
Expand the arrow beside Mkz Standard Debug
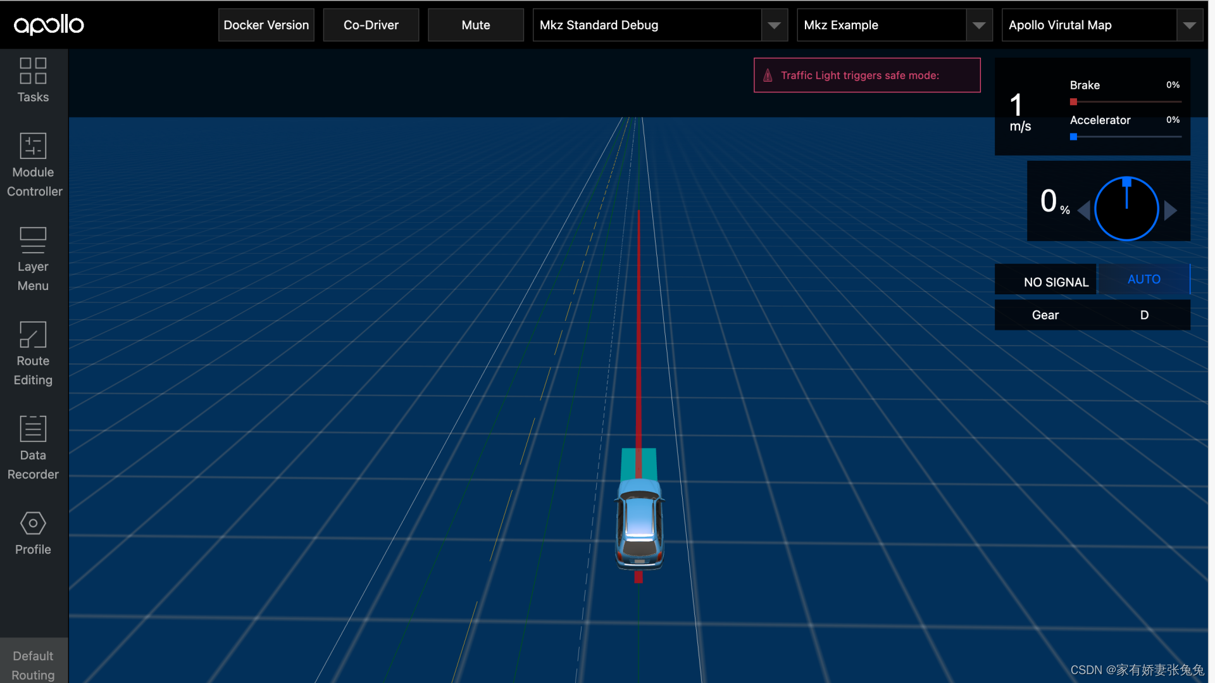[x=774, y=25]
